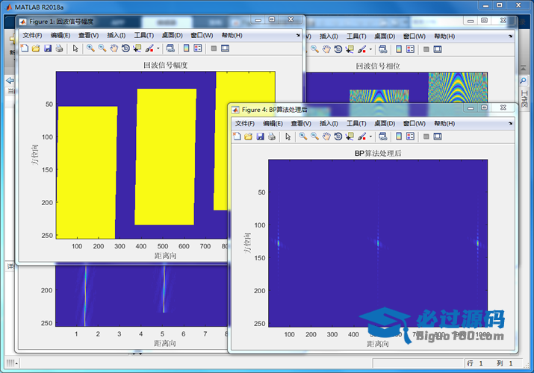Click Link Plot icon in Figure 4 toolbar

pyautogui.click(x=382, y=137)
